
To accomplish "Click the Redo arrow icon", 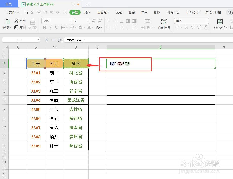I will coord(58,12).
